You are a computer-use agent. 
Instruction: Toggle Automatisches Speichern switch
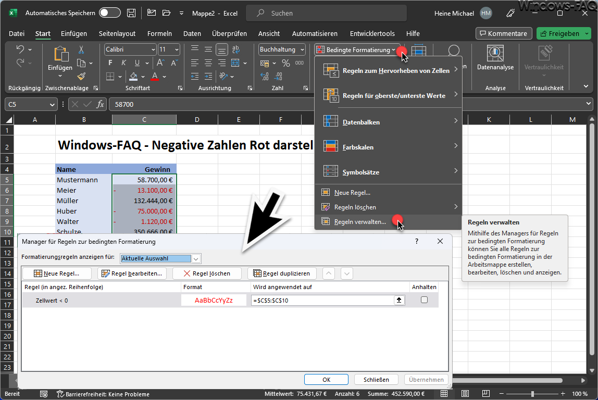pyautogui.click(x=109, y=12)
